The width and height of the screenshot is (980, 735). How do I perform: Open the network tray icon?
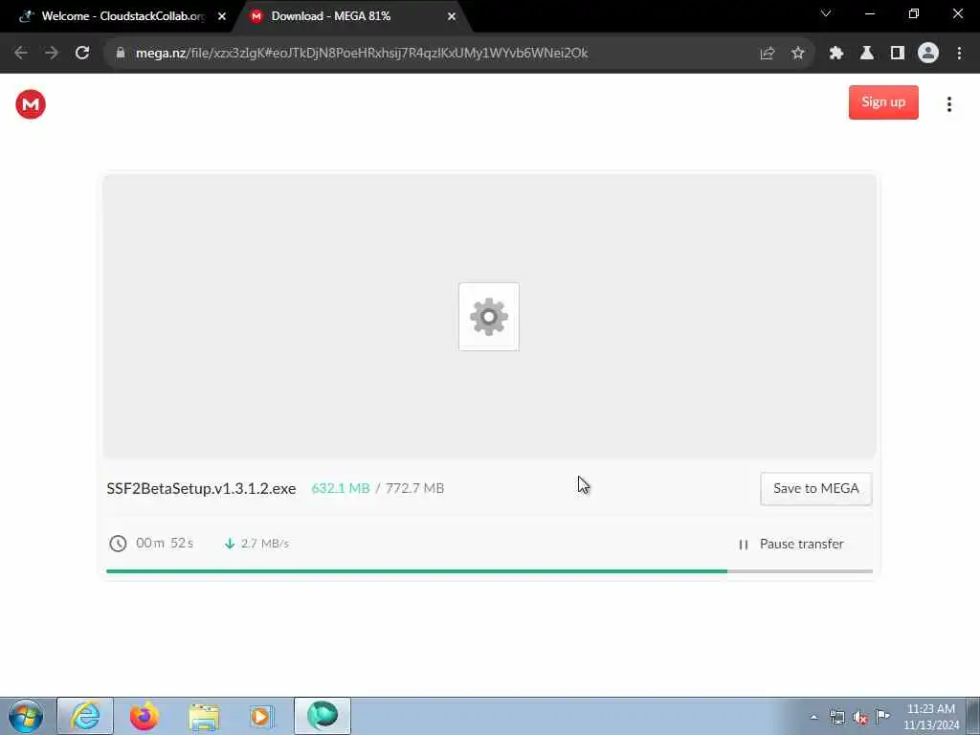click(836, 718)
